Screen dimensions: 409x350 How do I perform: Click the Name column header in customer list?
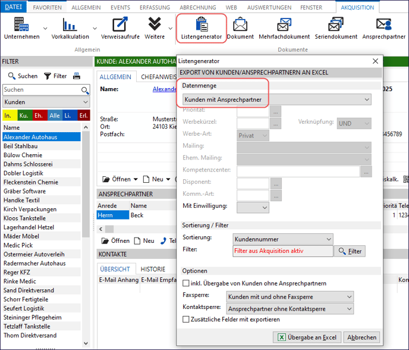(42, 127)
